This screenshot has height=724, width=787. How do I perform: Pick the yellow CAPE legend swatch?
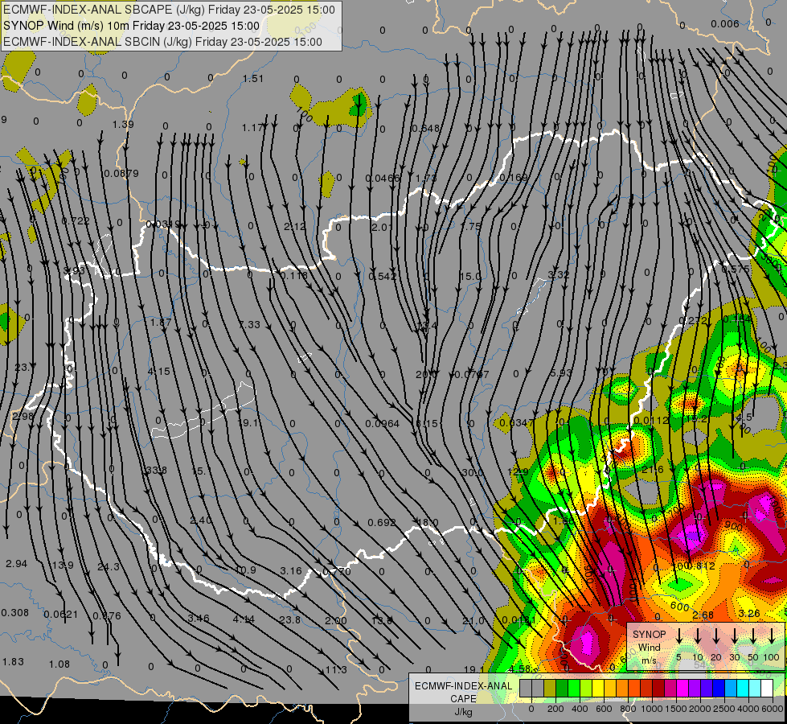(x=598, y=689)
